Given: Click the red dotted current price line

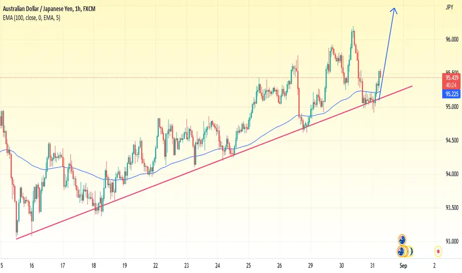Looking at the screenshot, I should coord(221,77).
